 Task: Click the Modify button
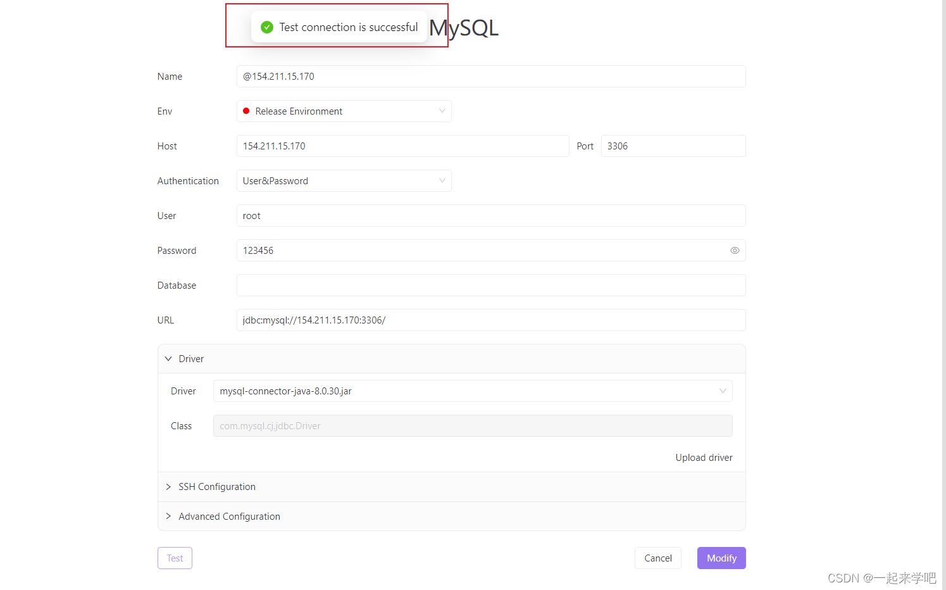point(721,558)
